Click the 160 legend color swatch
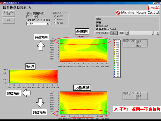 pos(115,49)
